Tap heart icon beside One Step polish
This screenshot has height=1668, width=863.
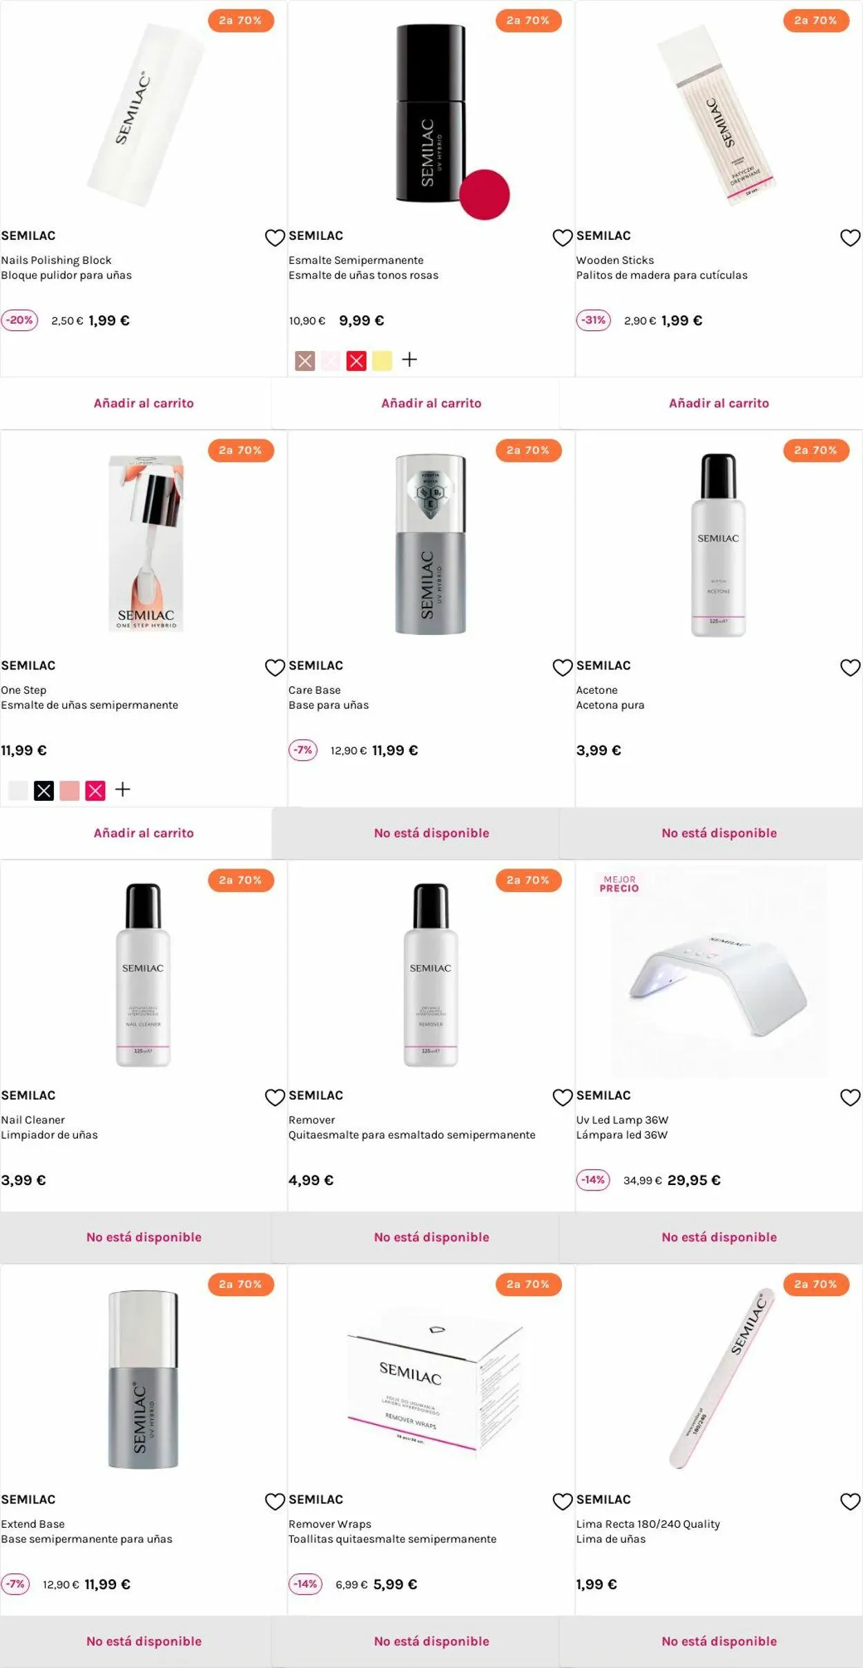point(275,667)
